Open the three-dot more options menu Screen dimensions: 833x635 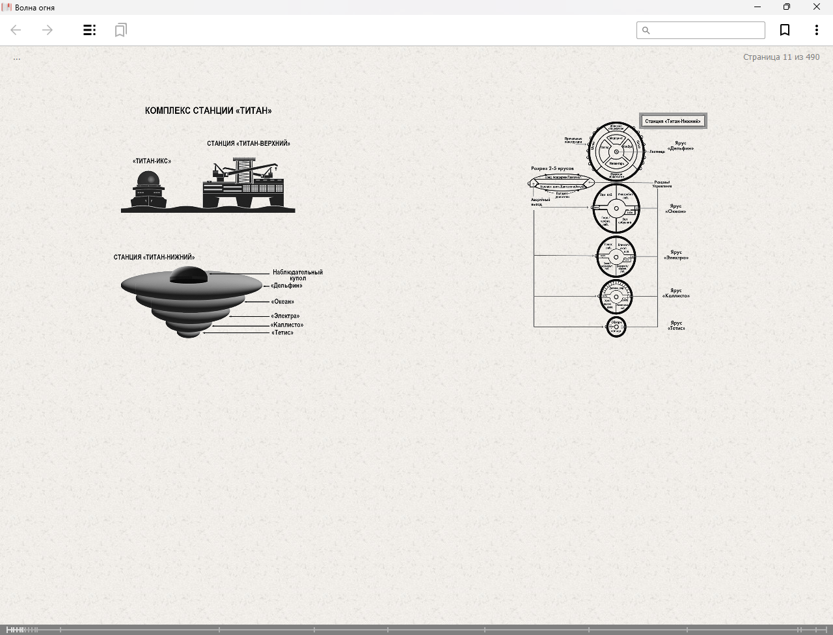pyautogui.click(x=816, y=30)
